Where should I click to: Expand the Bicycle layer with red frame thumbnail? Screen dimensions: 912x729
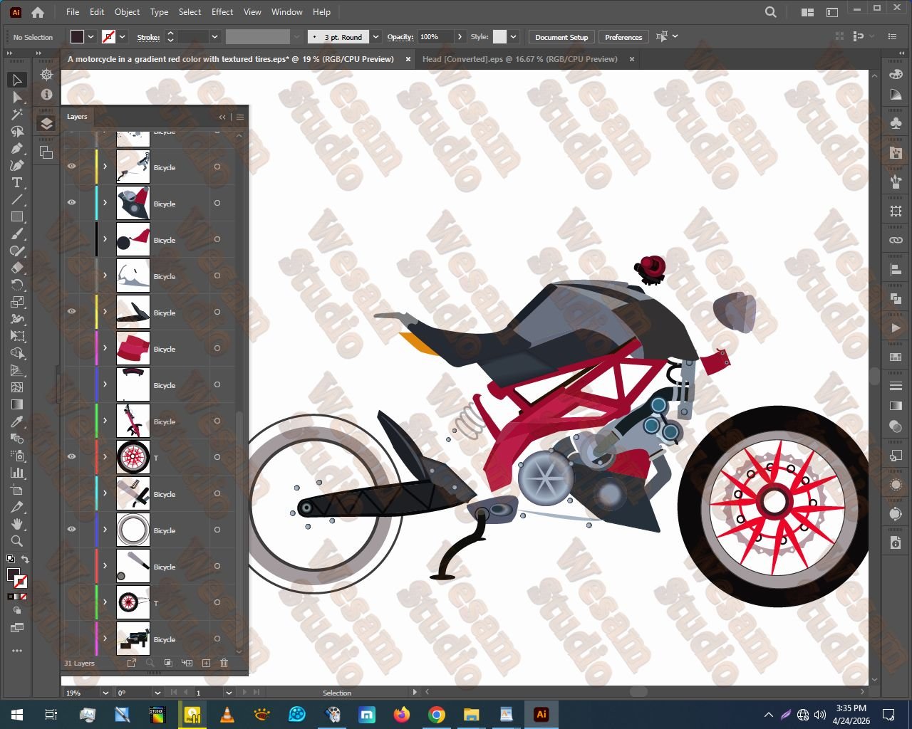[x=105, y=421]
